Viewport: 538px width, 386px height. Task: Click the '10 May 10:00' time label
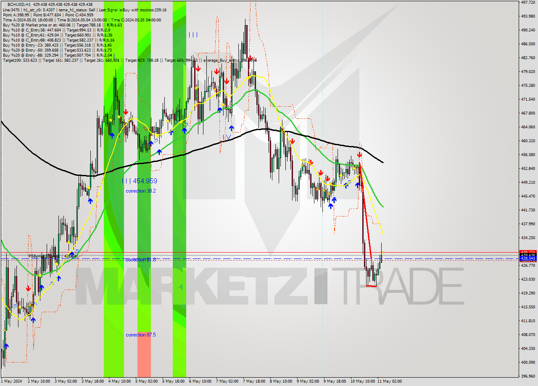point(362,381)
